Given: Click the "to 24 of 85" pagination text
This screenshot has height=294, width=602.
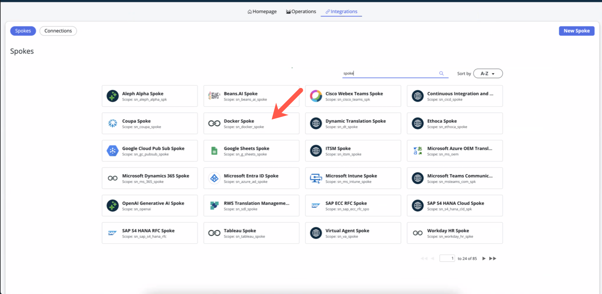Looking at the screenshot, I should click(467, 259).
